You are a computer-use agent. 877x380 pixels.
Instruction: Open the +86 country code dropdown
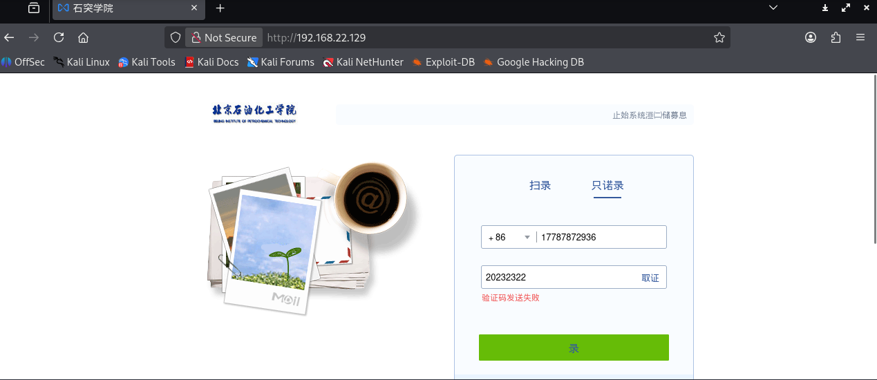point(509,237)
